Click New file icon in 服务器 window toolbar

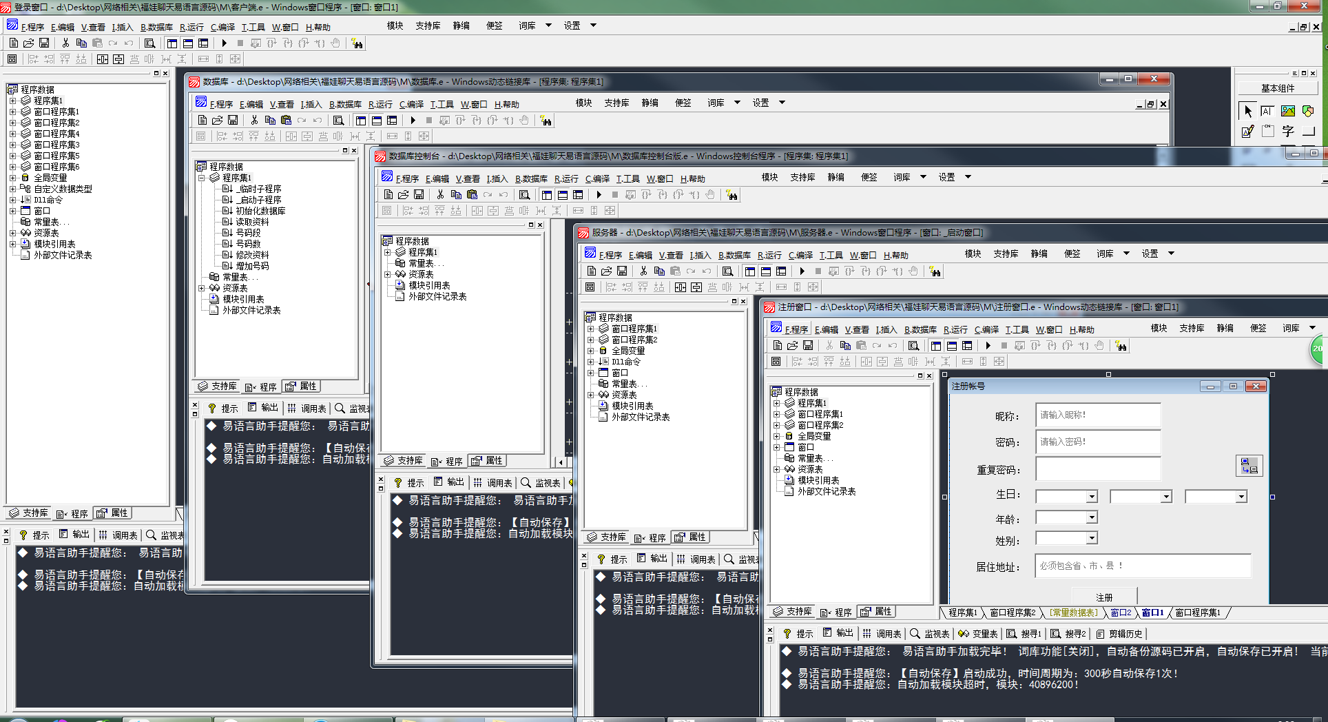pyautogui.click(x=592, y=271)
